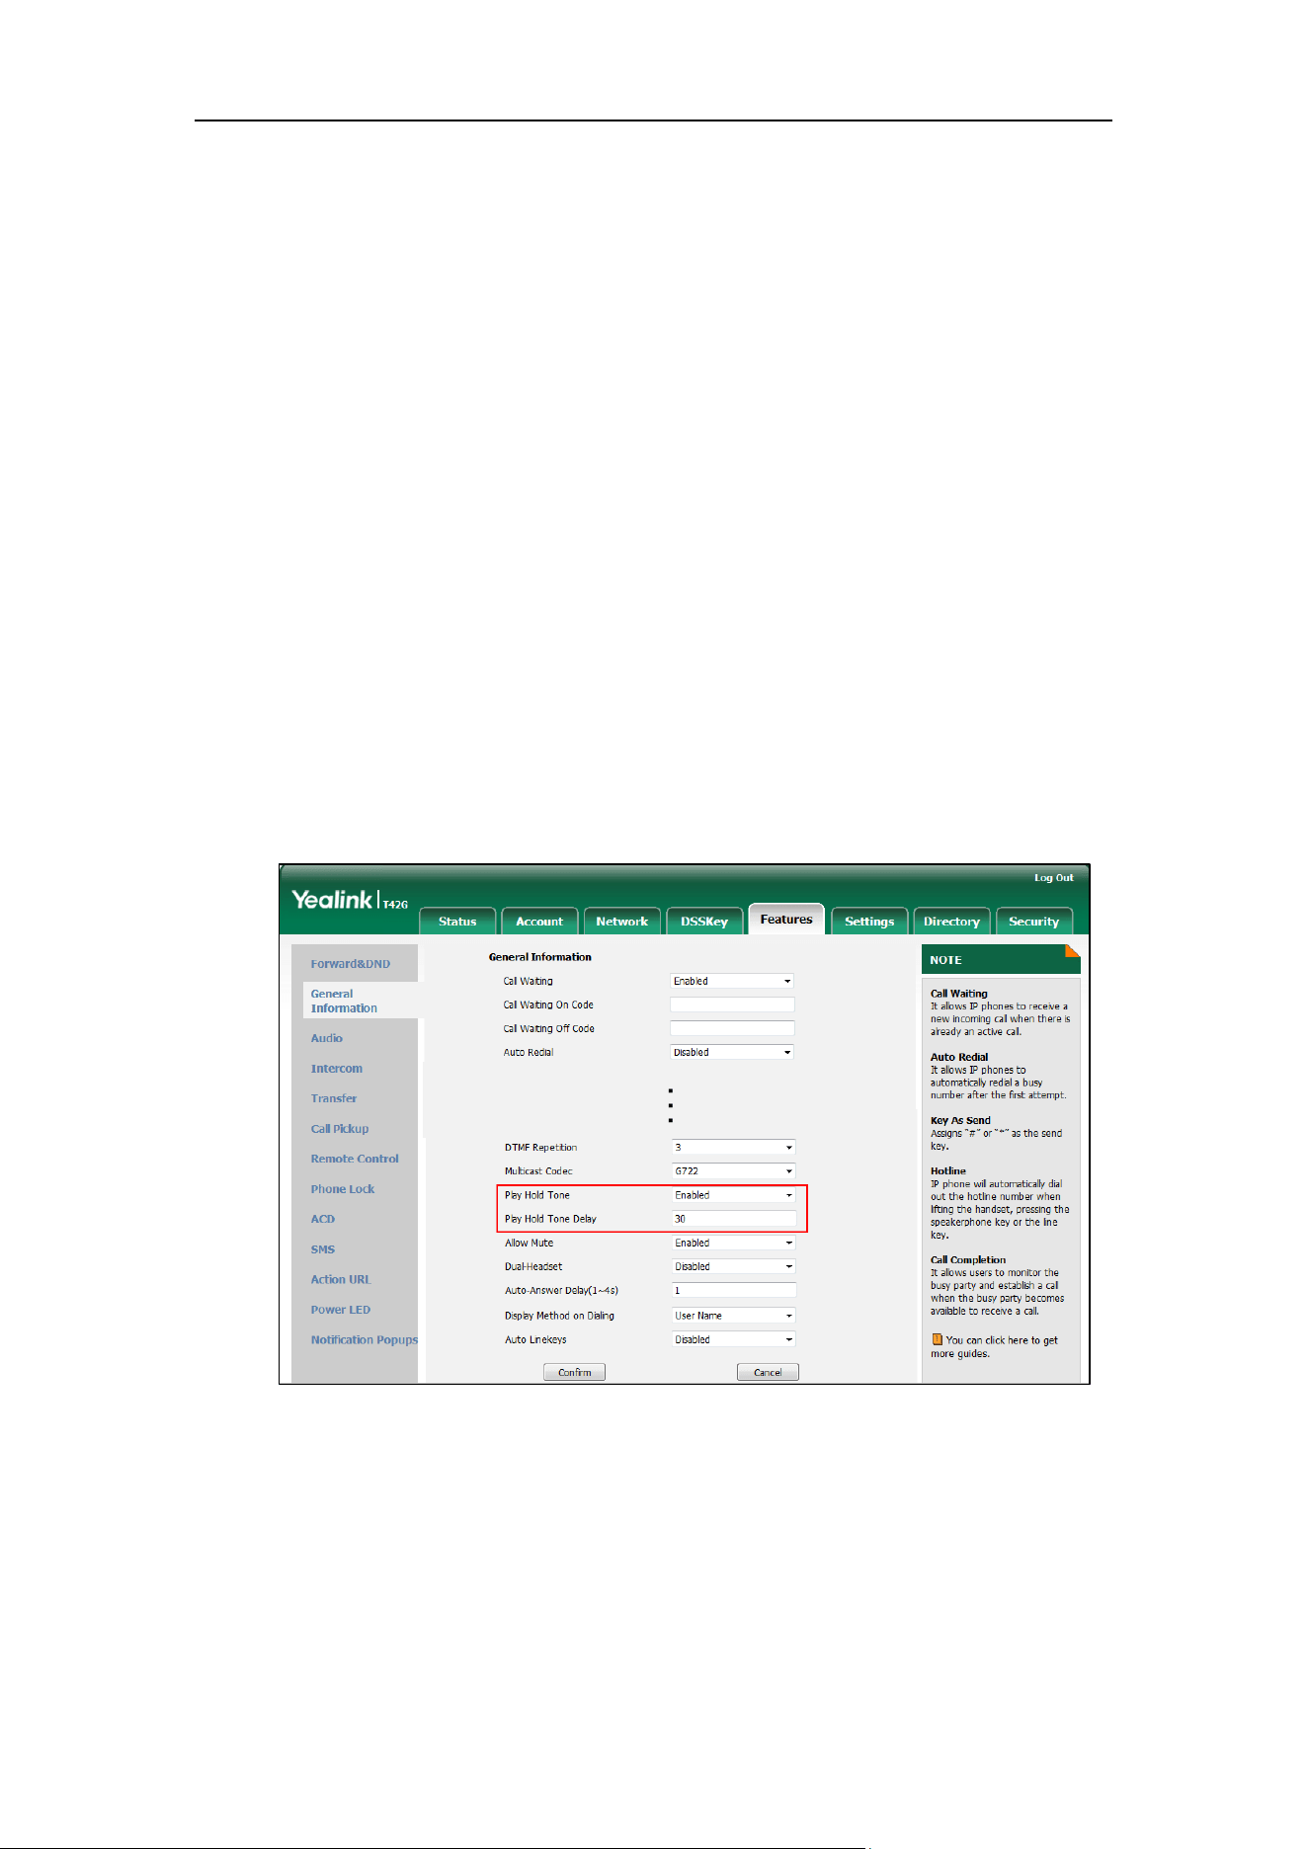Select the Features tab
This screenshot has height=1849, width=1308.
coord(786,919)
